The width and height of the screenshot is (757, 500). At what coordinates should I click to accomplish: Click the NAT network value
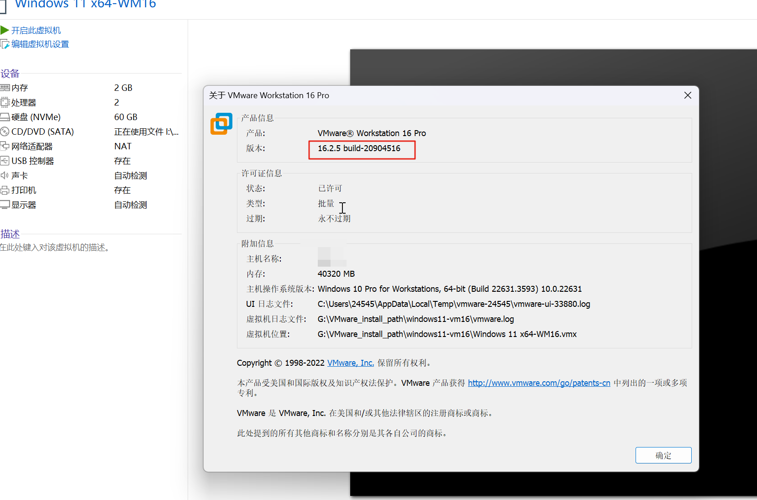[x=123, y=146]
